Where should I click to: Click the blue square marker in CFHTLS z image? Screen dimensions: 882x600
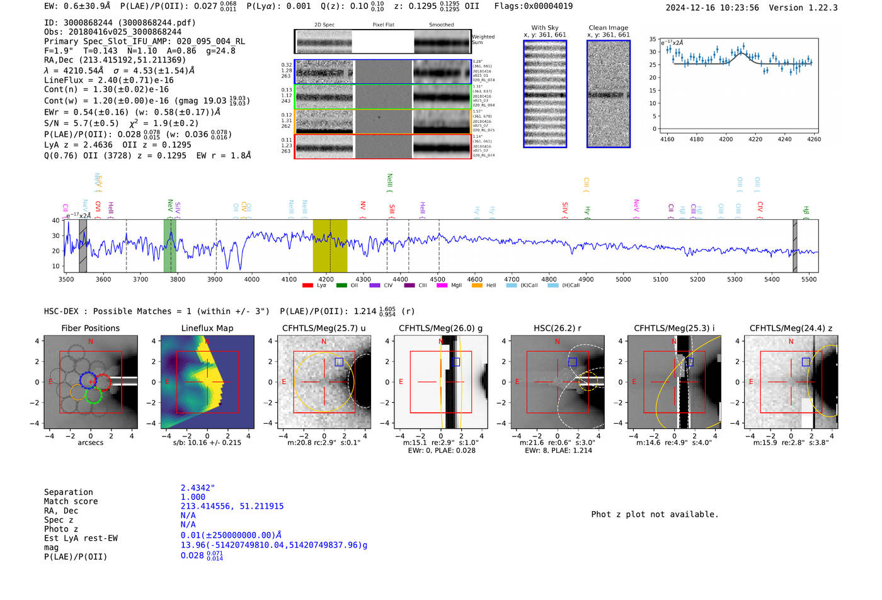806,362
